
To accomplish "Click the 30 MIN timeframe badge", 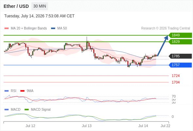I will click(x=40, y=6).
